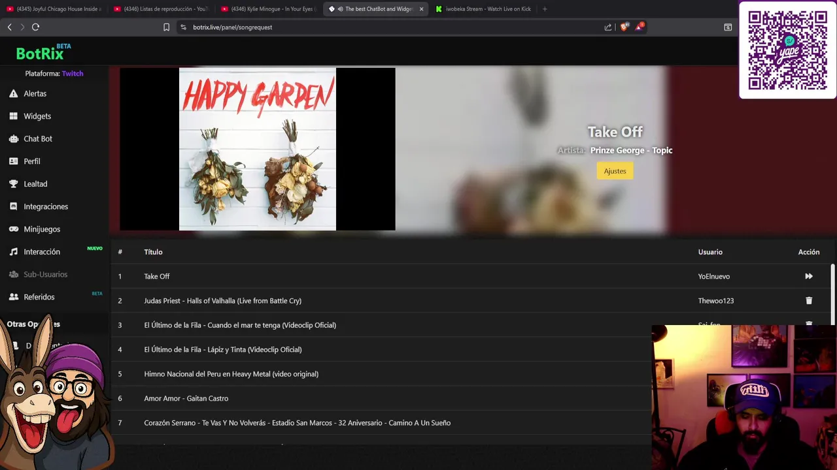Click user YoElnuevo

tap(713, 276)
